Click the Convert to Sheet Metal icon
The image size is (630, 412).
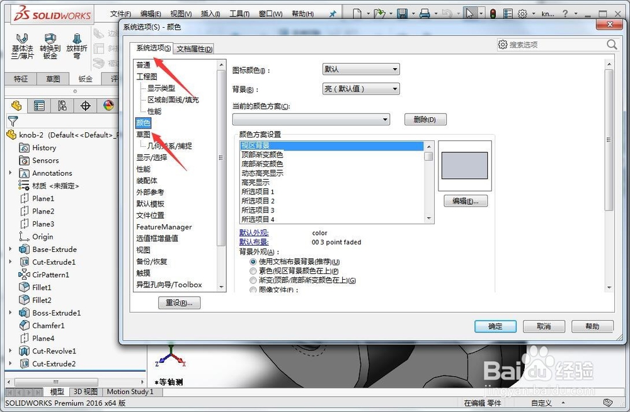coord(50,46)
